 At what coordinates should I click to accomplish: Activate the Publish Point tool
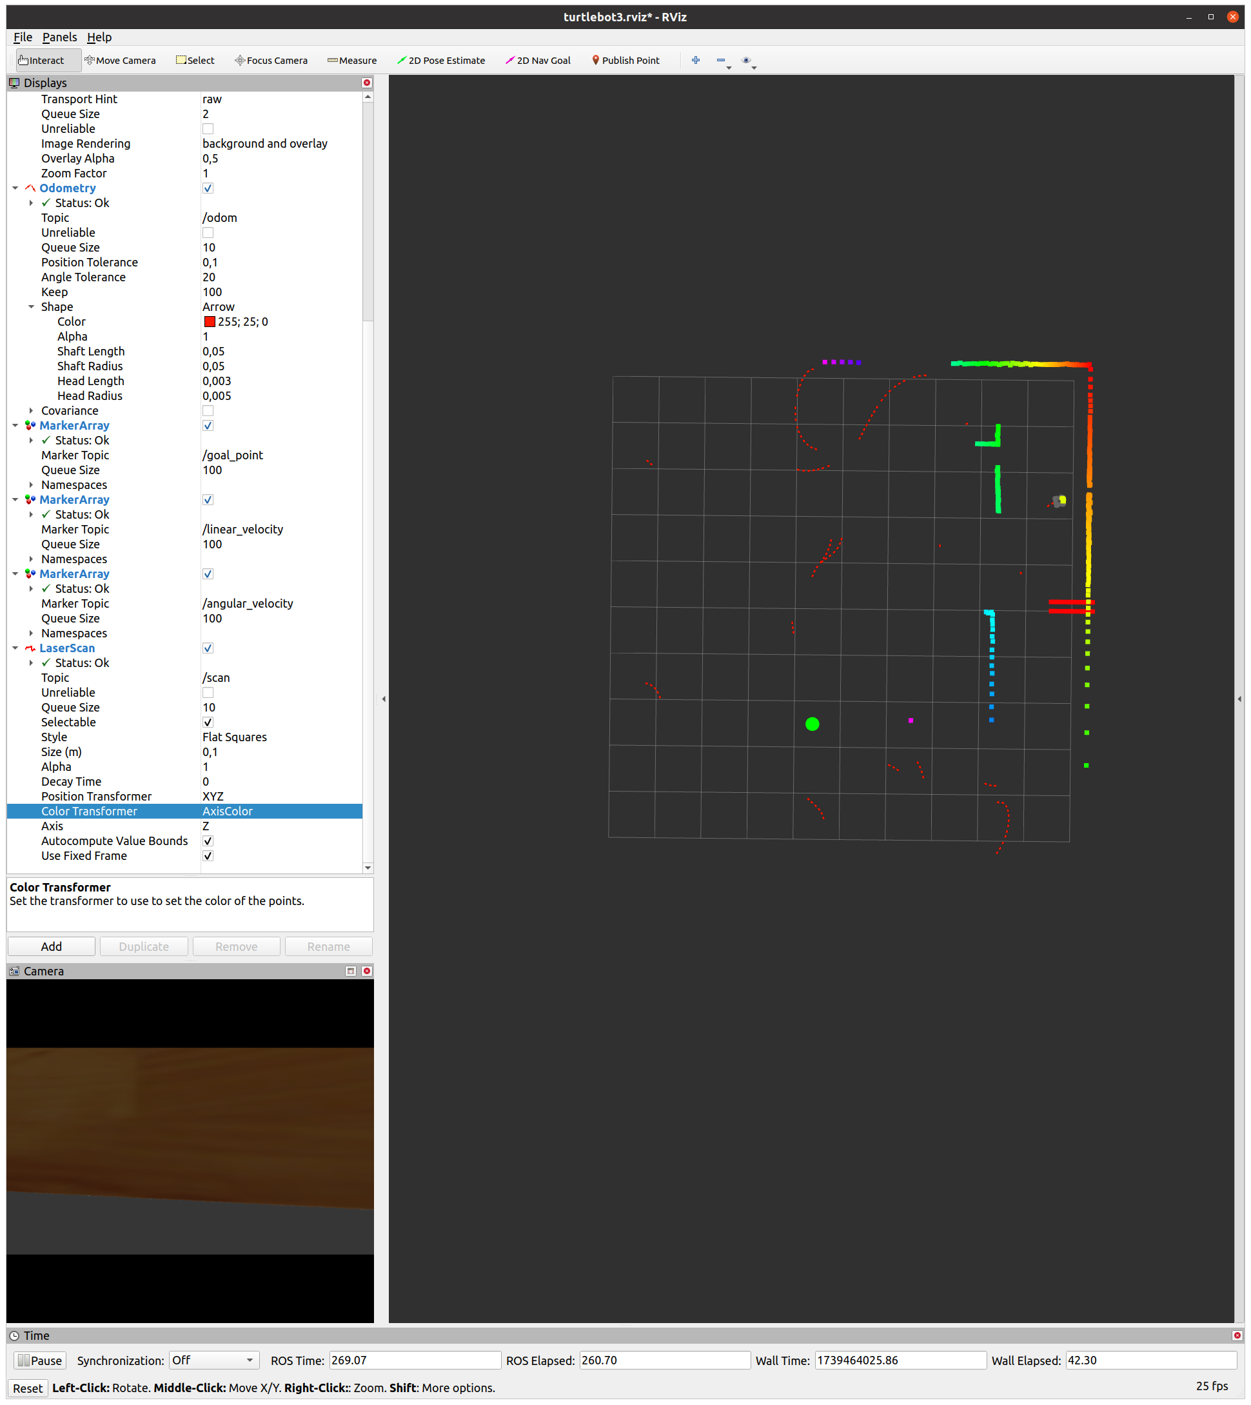tap(625, 61)
